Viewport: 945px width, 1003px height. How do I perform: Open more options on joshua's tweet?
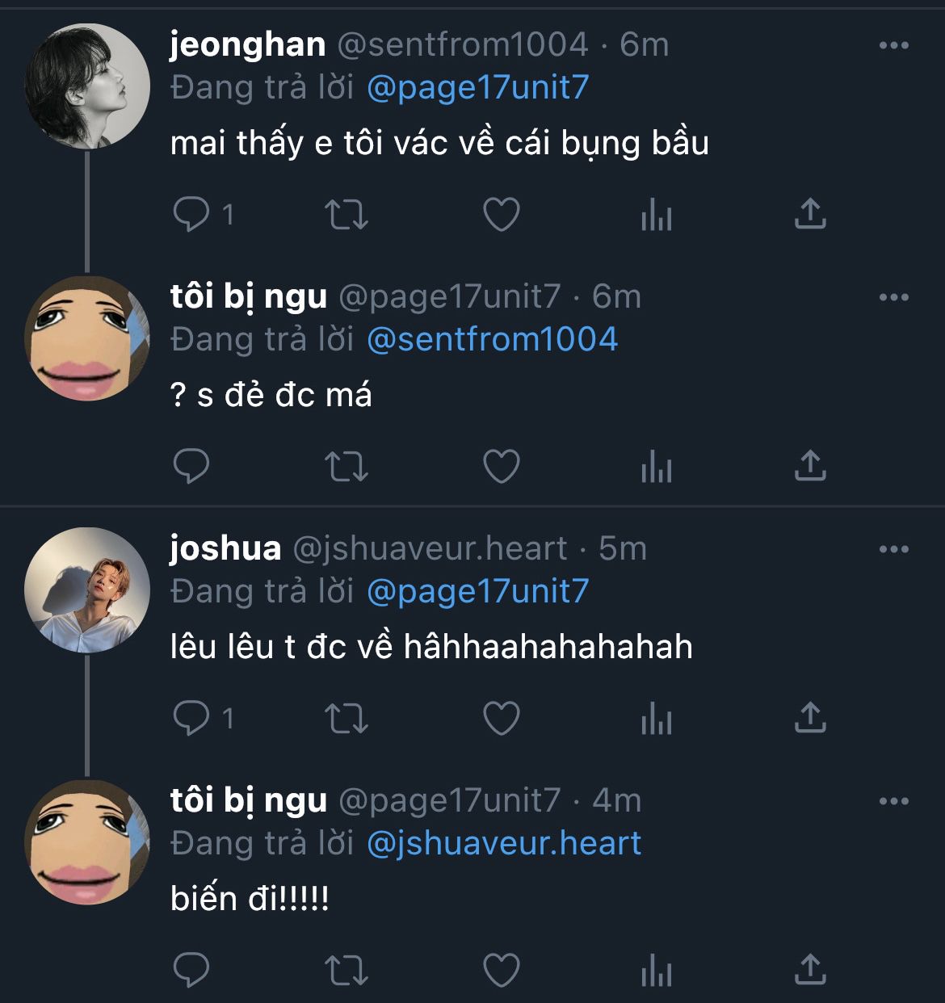893,549
